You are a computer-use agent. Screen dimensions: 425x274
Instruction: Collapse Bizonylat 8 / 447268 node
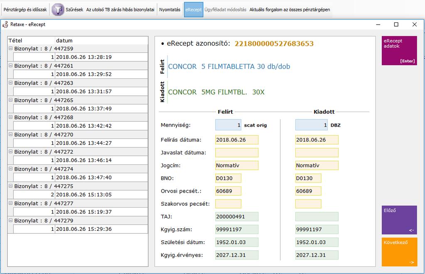click(x=10, y=117)
